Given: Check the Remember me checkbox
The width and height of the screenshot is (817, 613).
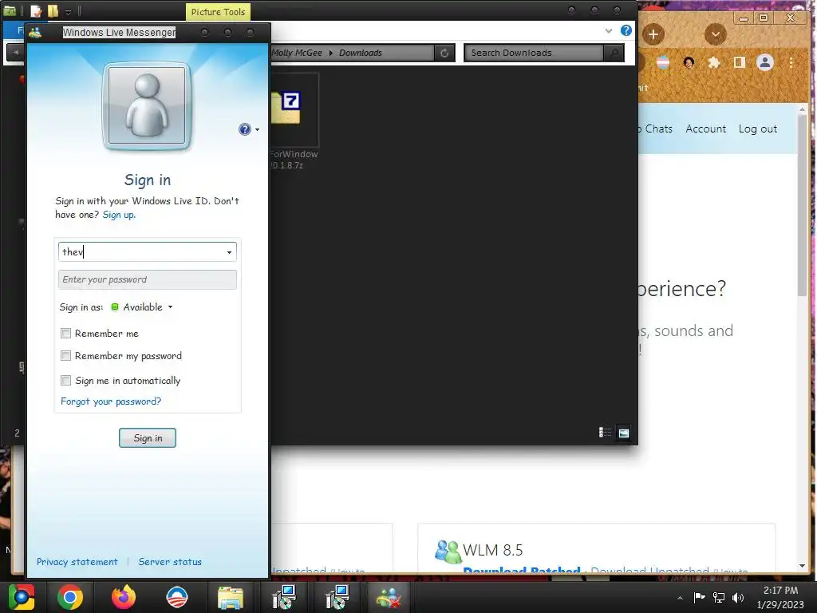Looking at the screenshot, I should click(65, 333).
